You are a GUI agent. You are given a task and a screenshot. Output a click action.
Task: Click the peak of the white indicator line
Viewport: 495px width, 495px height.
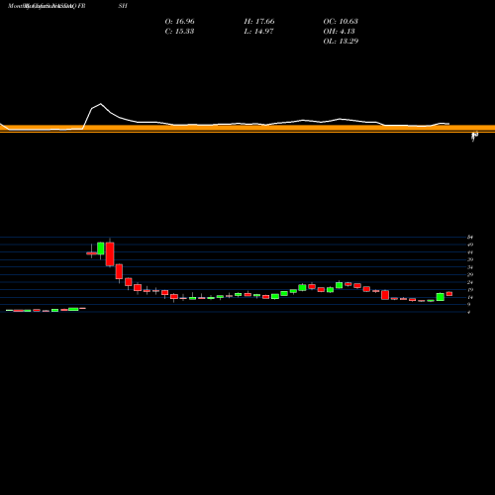[101, 104]
